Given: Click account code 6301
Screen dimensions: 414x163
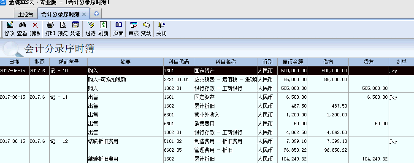Looking at the screenshot, I should pos(169,115).
